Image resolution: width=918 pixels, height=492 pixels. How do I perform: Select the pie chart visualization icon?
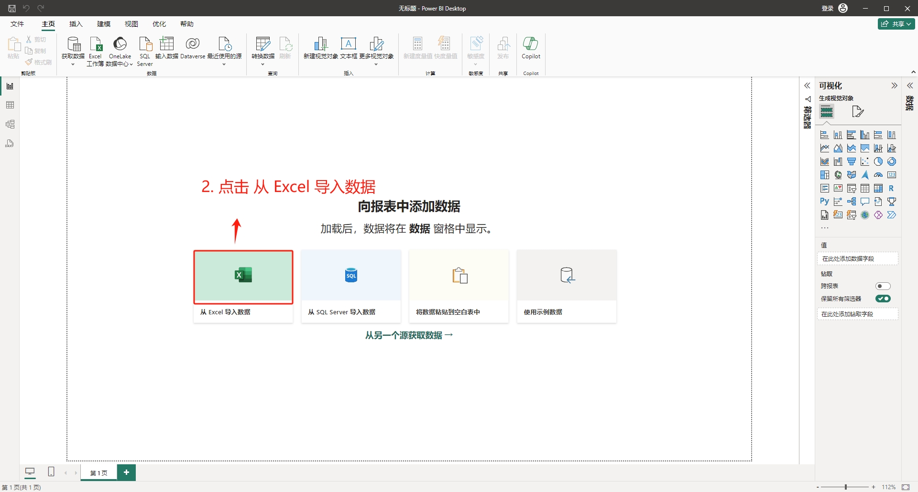[878, 161]
